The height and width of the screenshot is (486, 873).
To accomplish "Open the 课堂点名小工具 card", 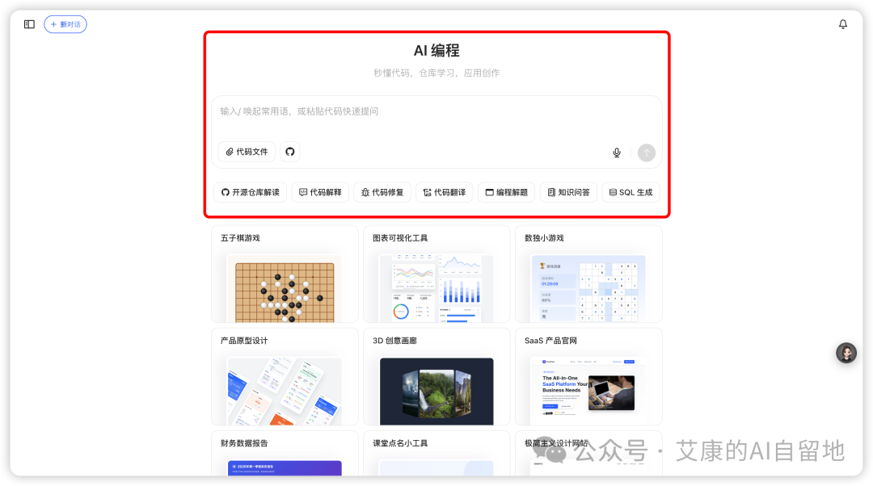I will (x=436, y=453).
